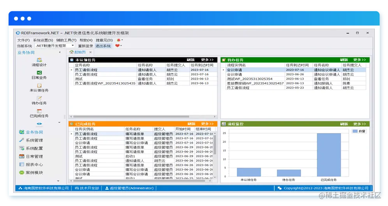Click the 数量 legend color swatch
The height and width of the screenshot is (206, 388).
click(355, 131)
